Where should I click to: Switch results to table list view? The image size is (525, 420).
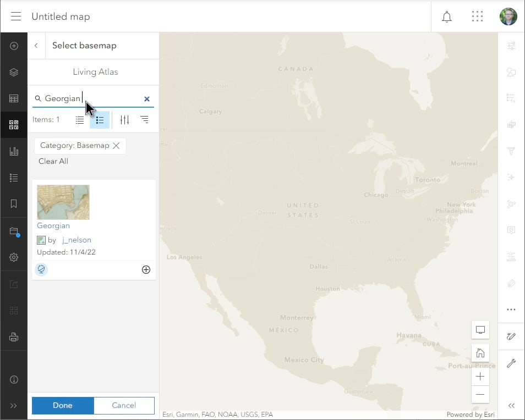[x=80, y=119]
